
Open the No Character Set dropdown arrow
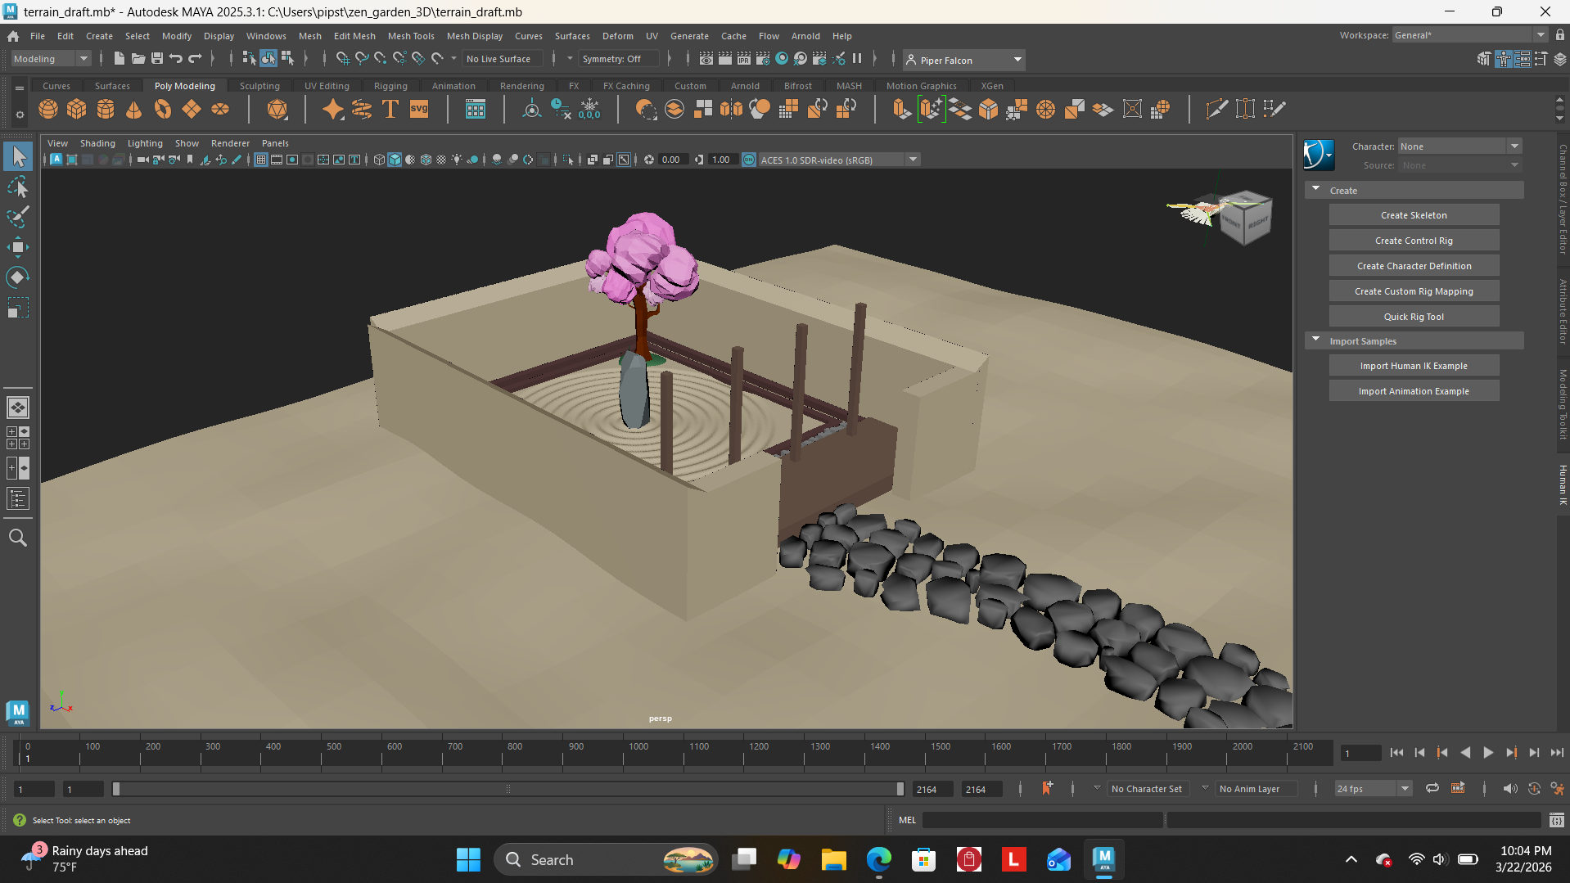(1097, 788)
